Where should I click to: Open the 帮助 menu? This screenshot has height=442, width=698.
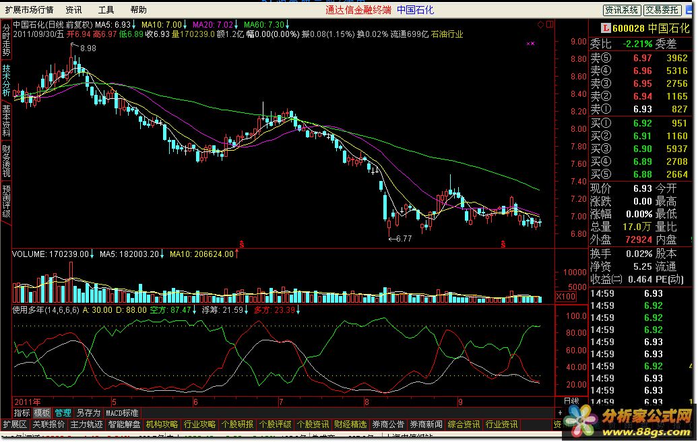pyautogui.click(x=138, y=10)
